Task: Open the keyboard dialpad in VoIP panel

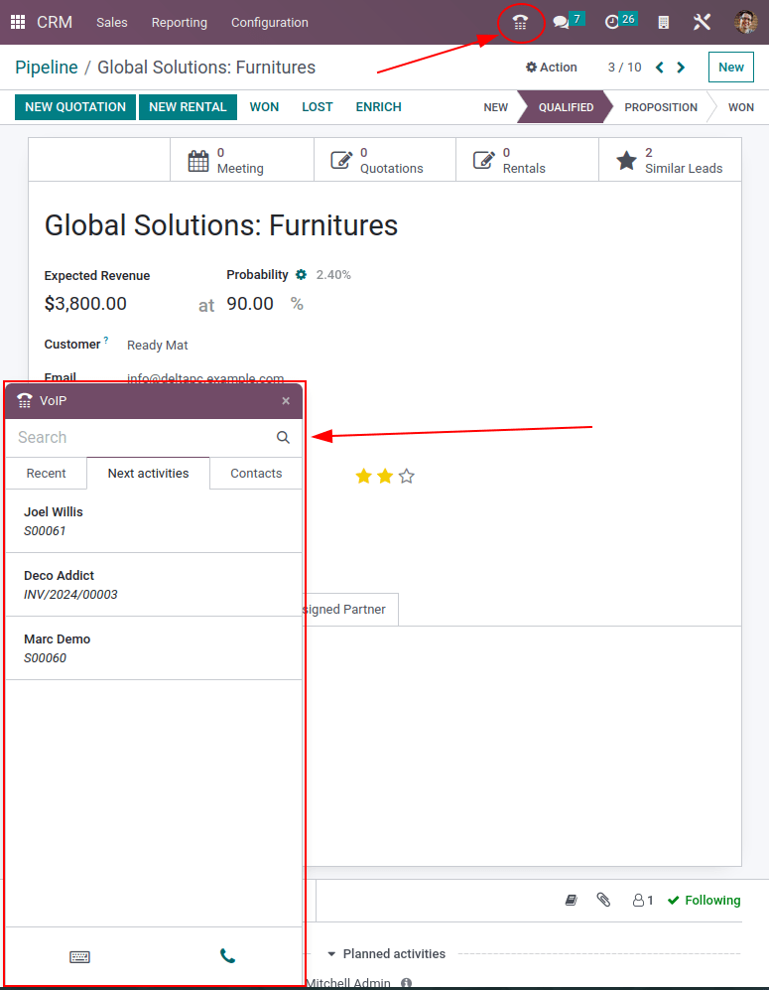Action: pyautogui.click(x=79, y=956)
